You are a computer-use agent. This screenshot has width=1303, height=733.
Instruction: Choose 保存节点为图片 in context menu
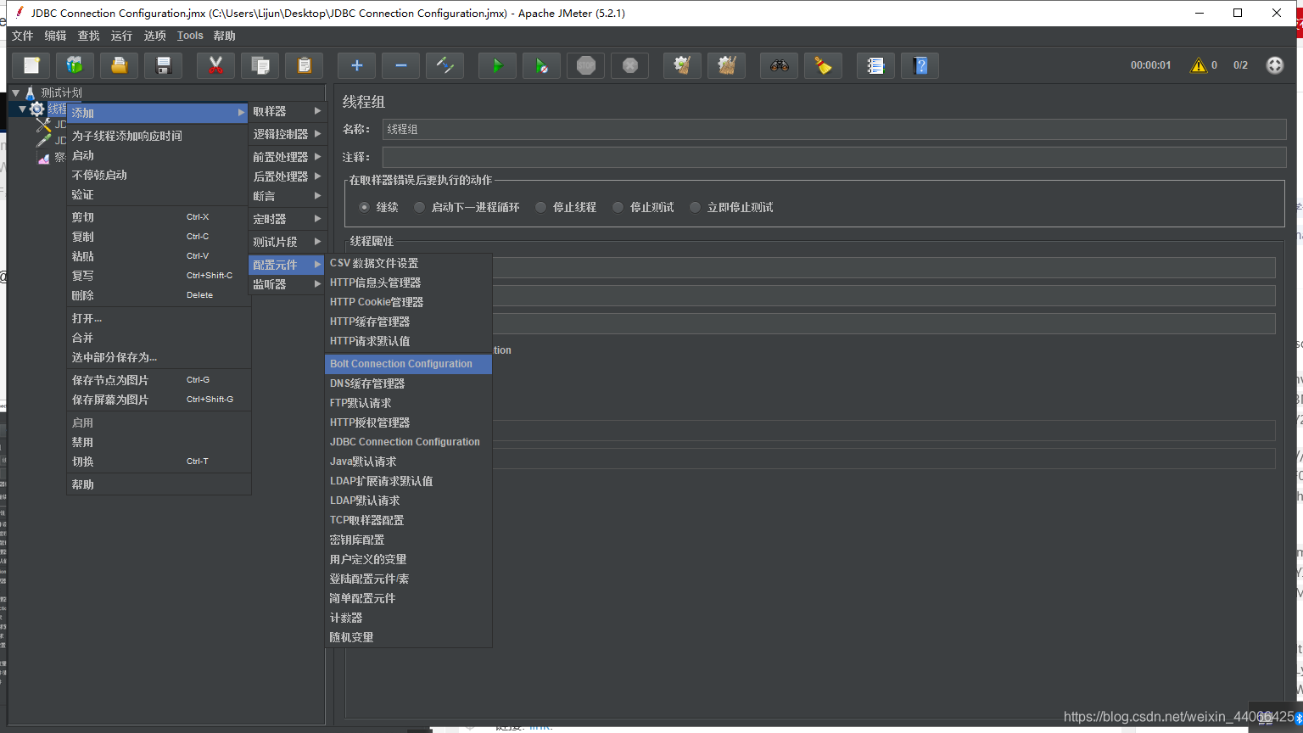[159, 380]
